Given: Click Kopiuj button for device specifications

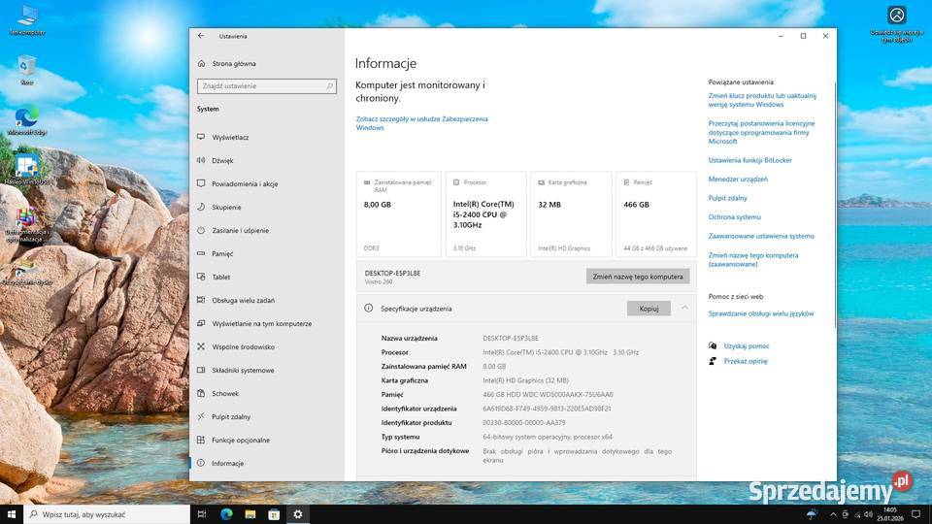Looking at the screenshot, I should click(649, 309).
